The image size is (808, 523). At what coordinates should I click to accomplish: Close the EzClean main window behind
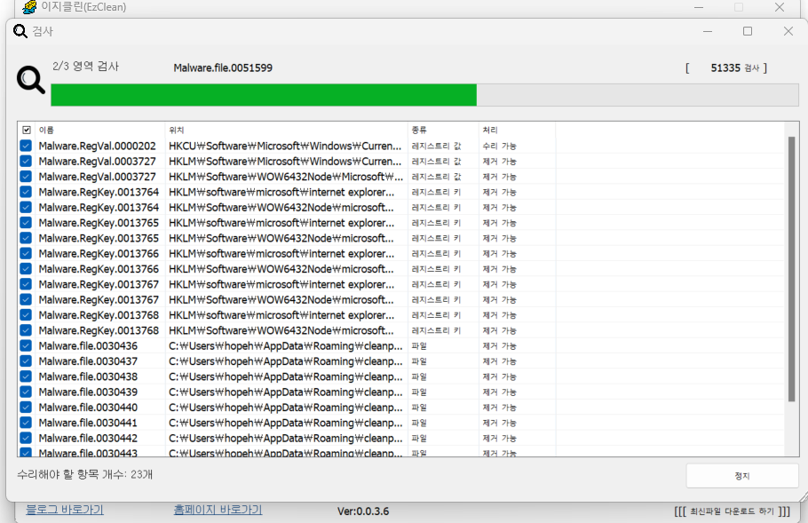(780, 7)
